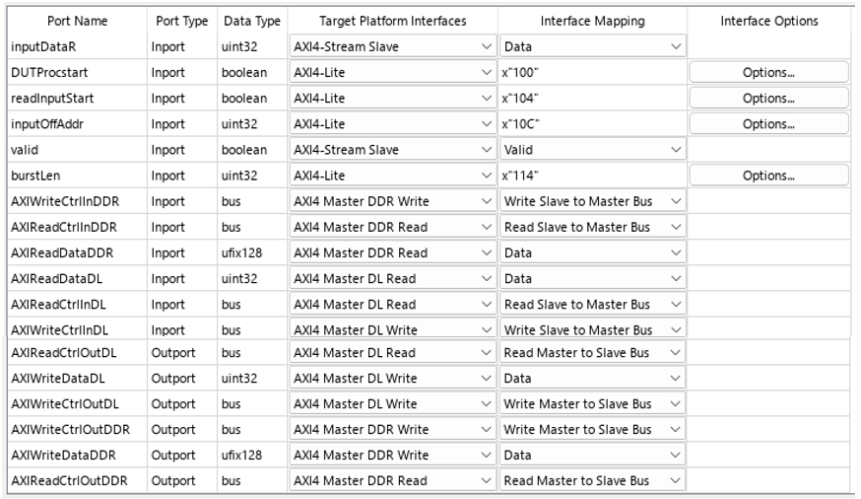The height and width of the screenshot is (499, 861).
Task: Edit the x"104" interface mapping field
Action: [x=592, y=98]
